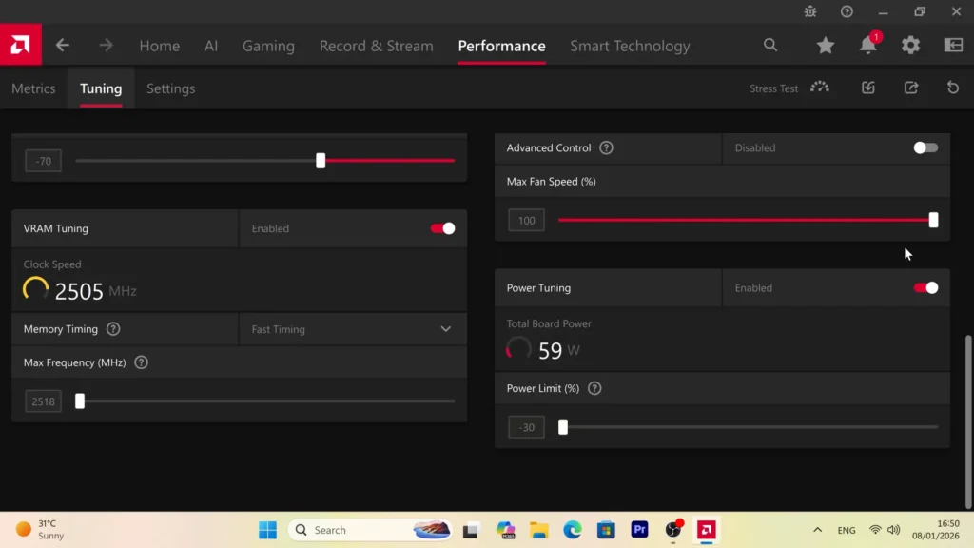Click the AMD logo icon

click(x=21, y=45)
